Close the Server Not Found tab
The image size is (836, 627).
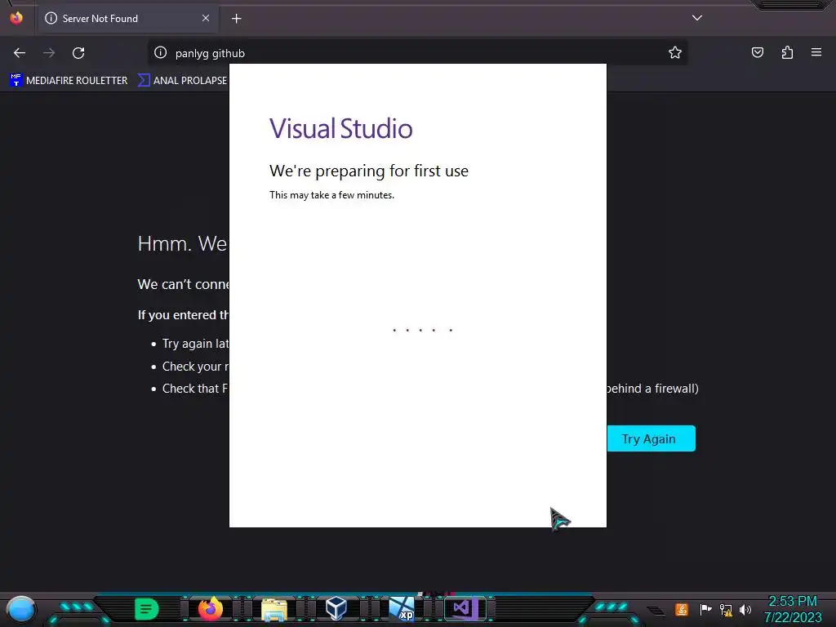[205, 18]
